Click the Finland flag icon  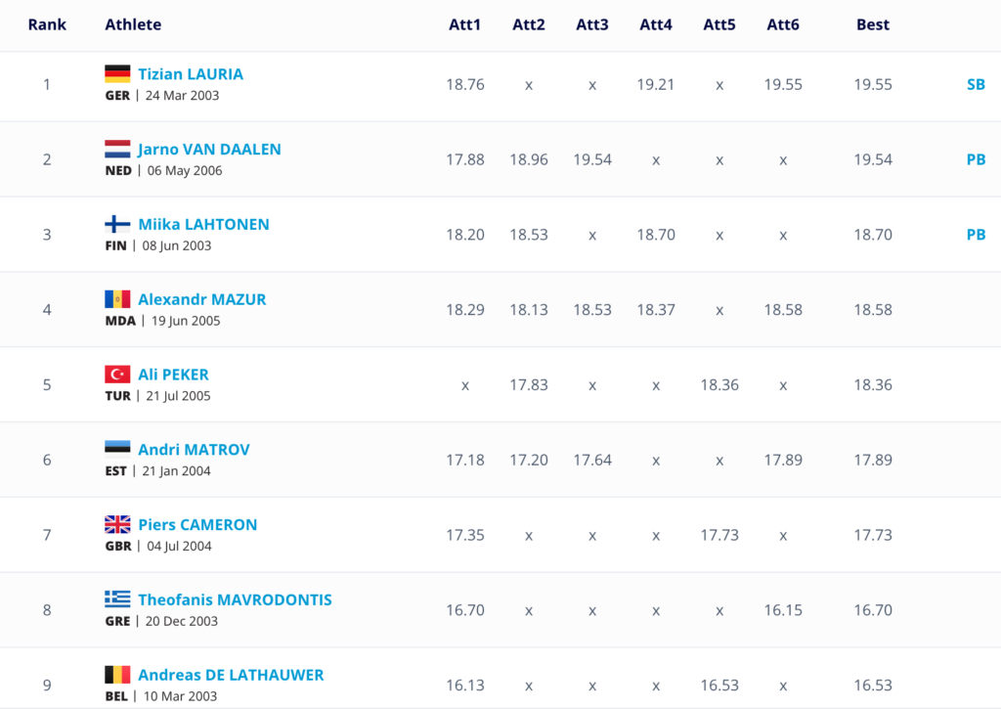117,224
